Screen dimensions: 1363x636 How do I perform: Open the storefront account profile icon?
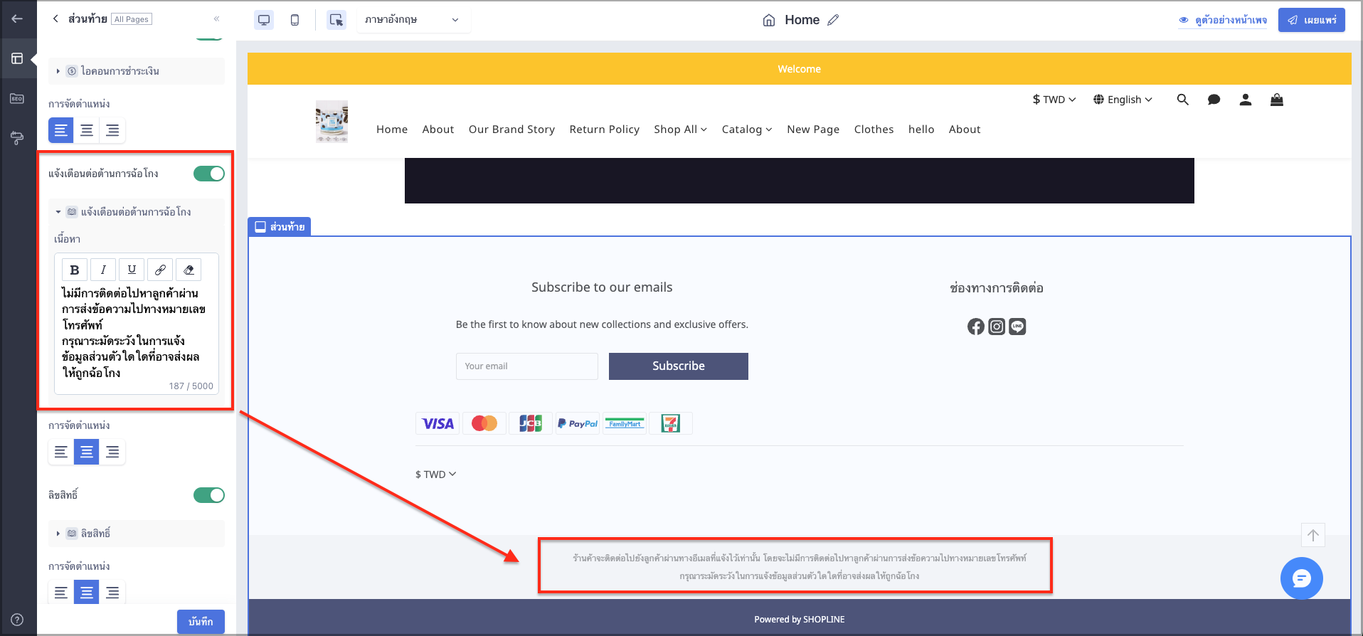click(x=1245, y=100)
